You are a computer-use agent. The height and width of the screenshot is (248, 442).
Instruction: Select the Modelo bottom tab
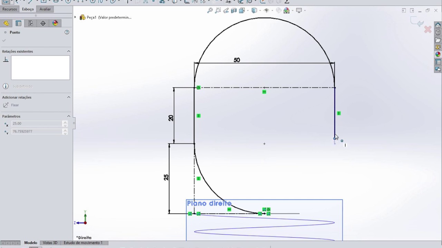click(31, 243)
